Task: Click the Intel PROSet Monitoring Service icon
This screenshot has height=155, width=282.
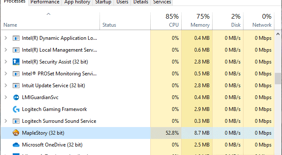Action: pyautogui.click(x=16, y=74)
